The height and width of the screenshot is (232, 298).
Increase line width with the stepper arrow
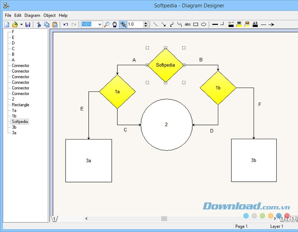145,23
